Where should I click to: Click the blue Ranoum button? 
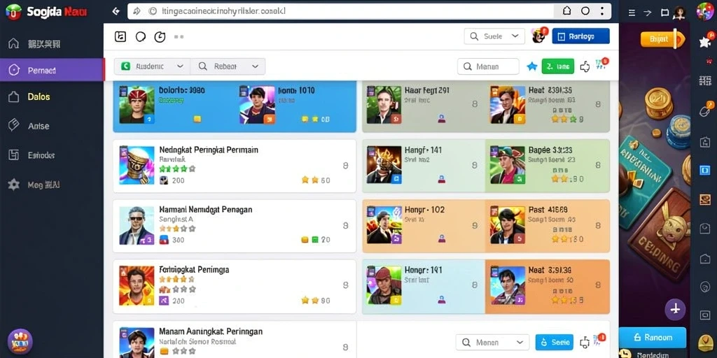coord(653,338)
